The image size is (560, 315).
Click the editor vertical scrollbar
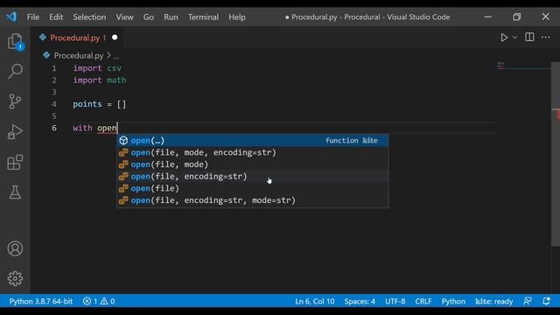556,154
